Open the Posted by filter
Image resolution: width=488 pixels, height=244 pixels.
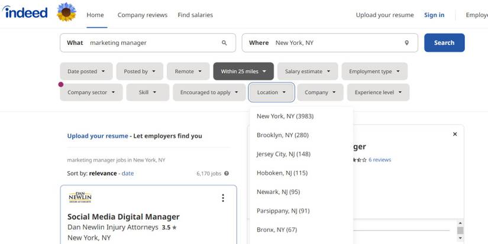[x=140, y=71]
